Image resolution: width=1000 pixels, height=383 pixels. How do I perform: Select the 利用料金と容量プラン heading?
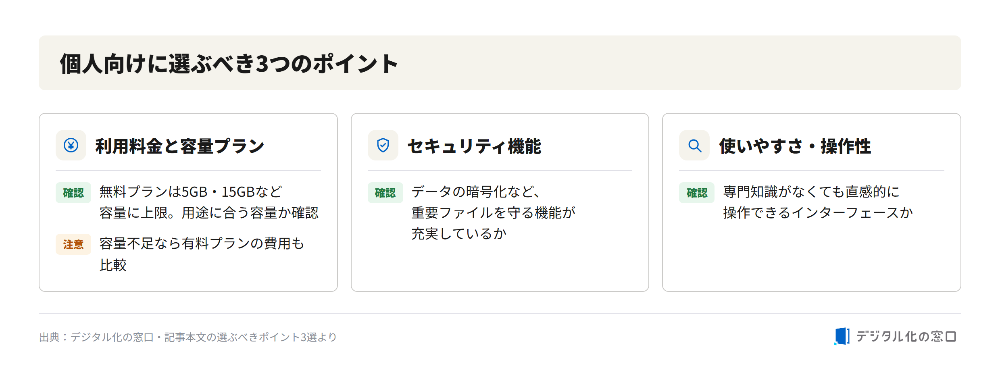(x=180, y=146)
